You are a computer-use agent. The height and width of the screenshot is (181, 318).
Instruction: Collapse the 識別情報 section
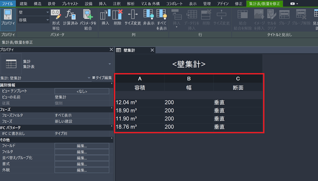[112, 84]
